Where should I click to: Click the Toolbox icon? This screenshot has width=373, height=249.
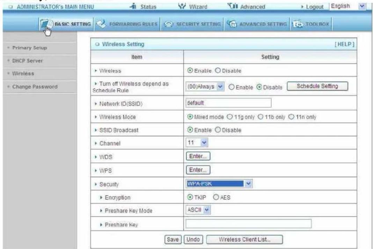click(298, 24)
